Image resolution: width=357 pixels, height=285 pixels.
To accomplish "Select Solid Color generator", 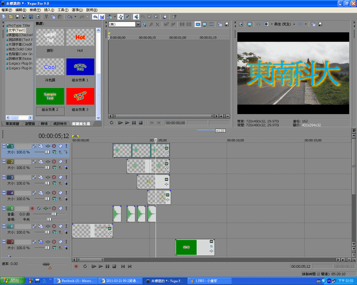I will pos(19,49).
